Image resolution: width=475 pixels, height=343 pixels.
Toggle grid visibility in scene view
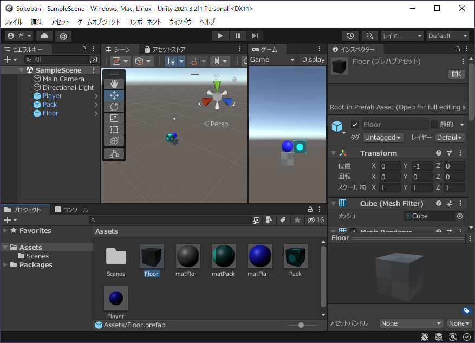point(171,61)
